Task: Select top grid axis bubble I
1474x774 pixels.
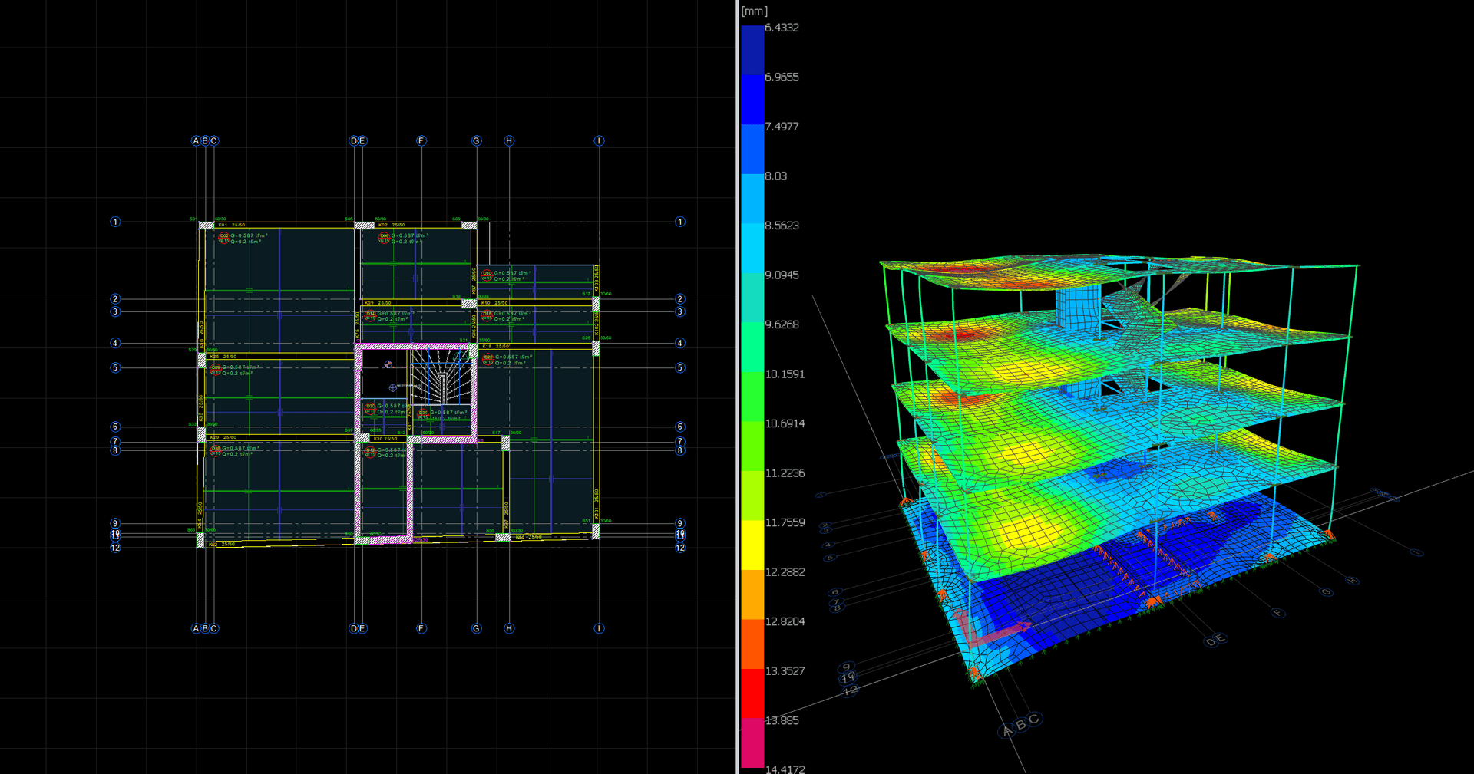Action: 599,140
